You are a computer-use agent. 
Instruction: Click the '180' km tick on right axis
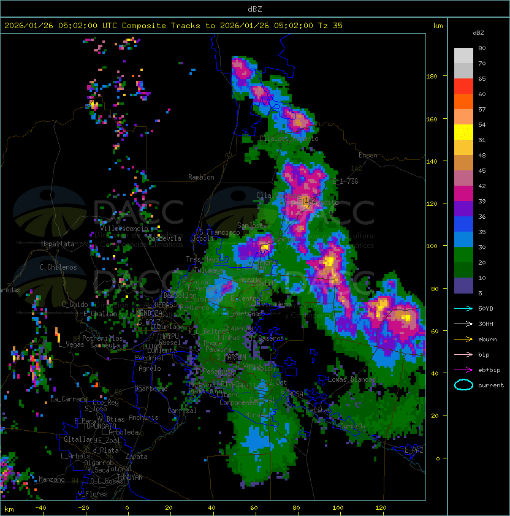point(432,77)
